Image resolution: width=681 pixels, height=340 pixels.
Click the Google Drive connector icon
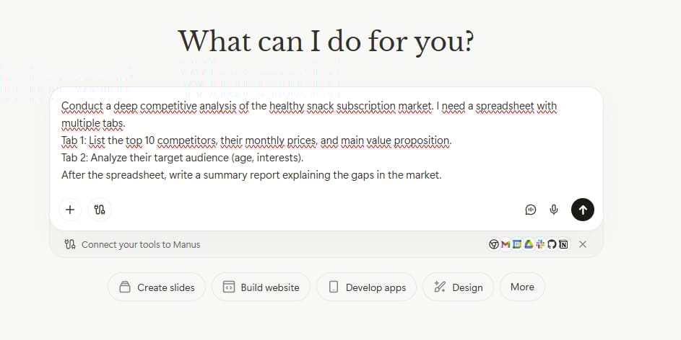529,244
